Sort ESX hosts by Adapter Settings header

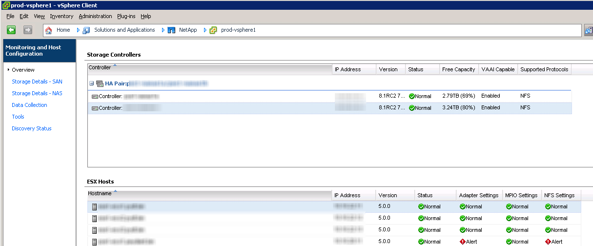pyautogui.click(x=479, y=195)
